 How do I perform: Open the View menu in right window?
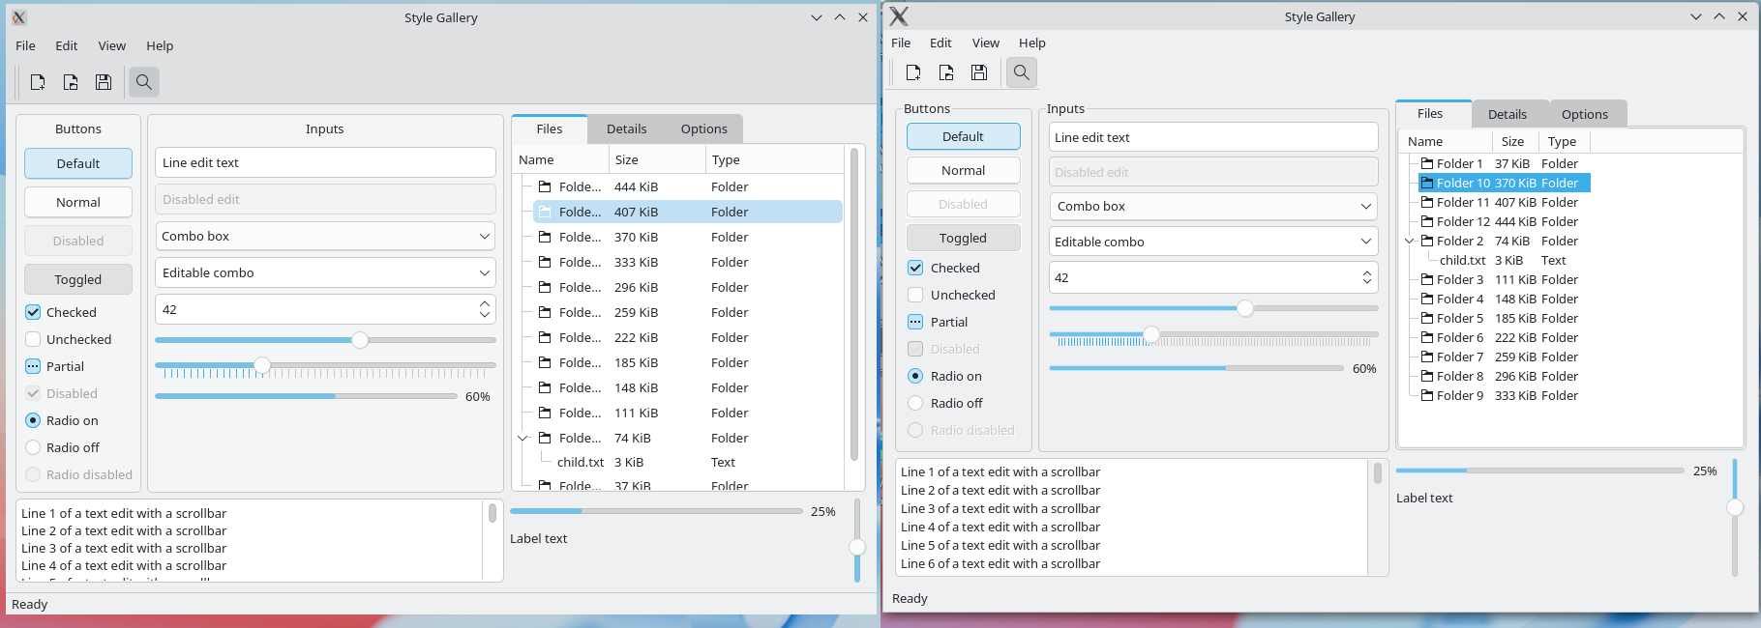[x=986, y=43]
